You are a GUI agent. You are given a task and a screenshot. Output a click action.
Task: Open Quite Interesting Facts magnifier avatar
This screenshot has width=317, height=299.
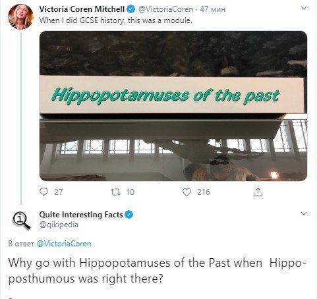point(21,220)
